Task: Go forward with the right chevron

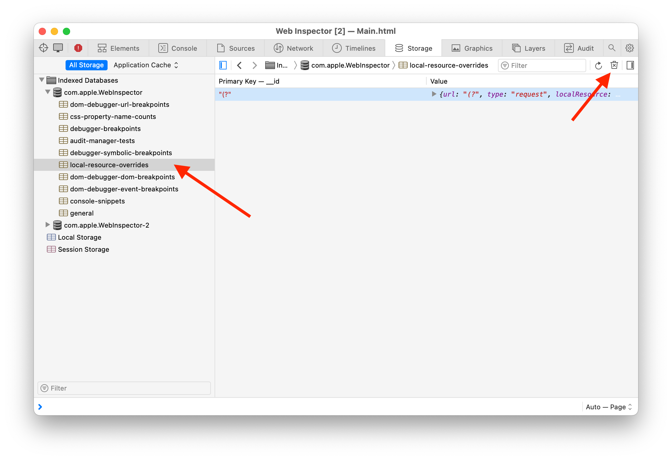Action: point(254,65)
